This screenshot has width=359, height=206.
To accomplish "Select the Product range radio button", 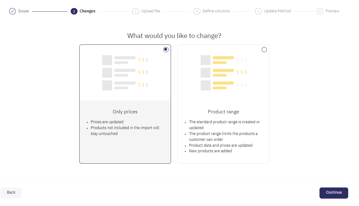I will 264,50.
